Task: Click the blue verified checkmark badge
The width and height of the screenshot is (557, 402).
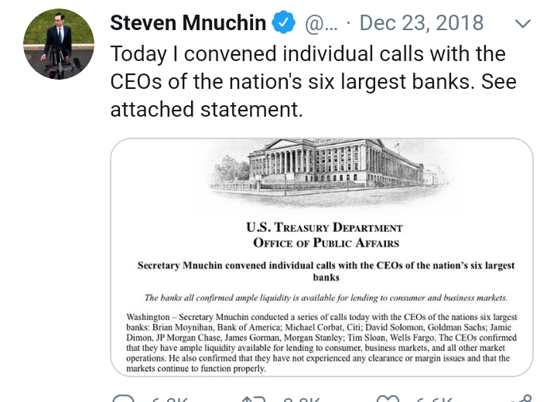Action: (285, 23)
